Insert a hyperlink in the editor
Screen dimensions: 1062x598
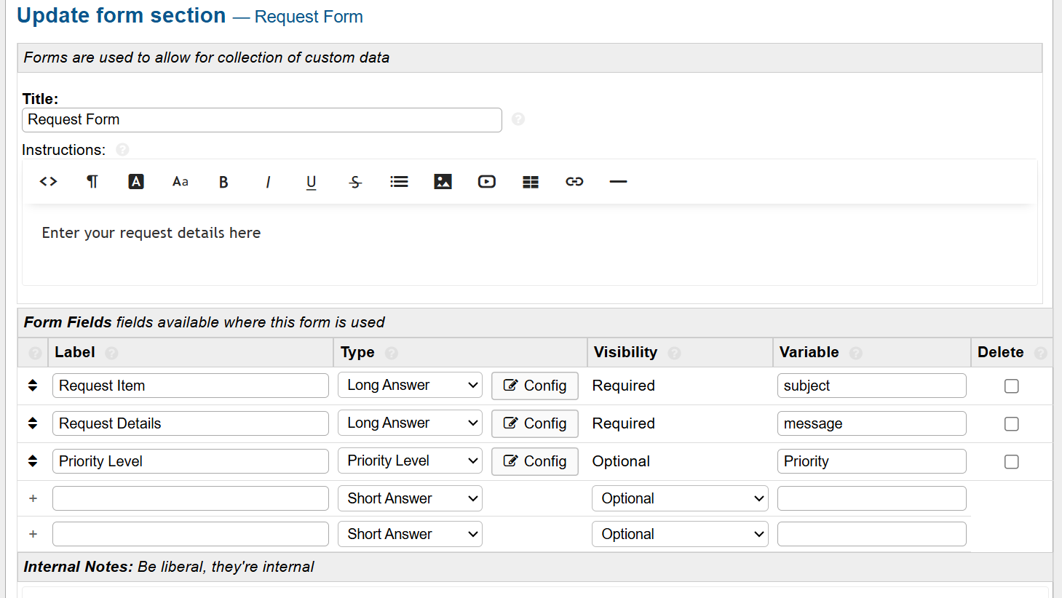click(x=574, y=182)
